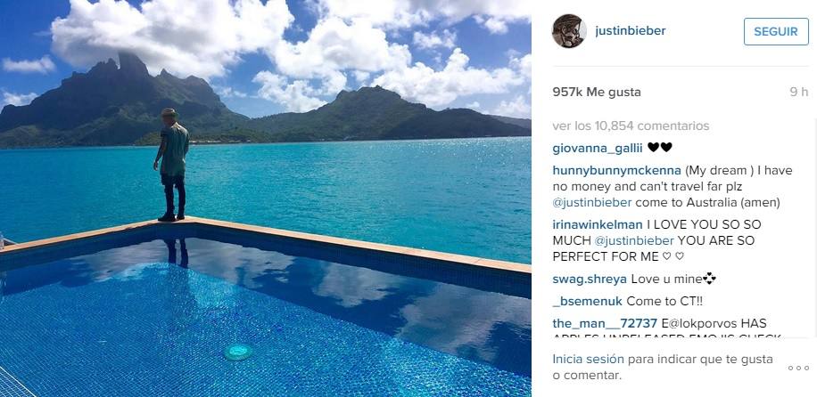This screenshot has width=817, height=397.
Task: Open the justinbieber profile avatar
Action: pos(569,31)
